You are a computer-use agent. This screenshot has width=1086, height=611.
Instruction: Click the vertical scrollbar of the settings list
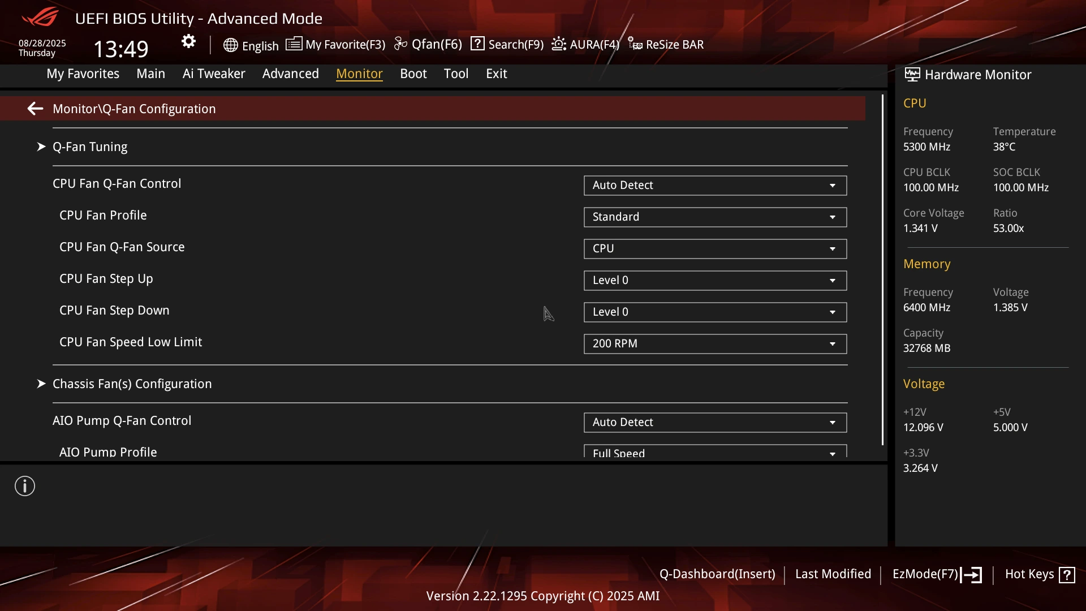882,270
